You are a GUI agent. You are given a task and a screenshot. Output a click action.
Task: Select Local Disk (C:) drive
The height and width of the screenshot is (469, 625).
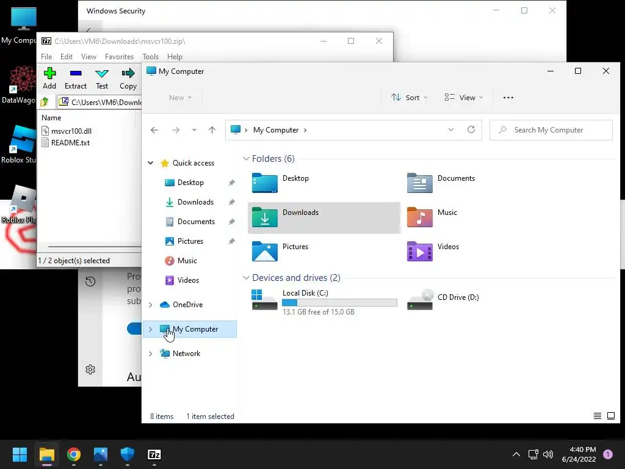pyautogui.click(x=324, y=302)
